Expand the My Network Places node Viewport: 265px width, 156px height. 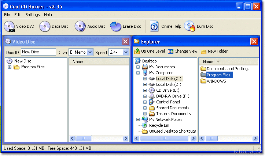[x=138, y=119]
